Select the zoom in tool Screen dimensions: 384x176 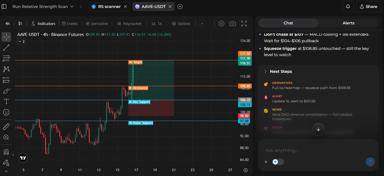pos(6,137)
